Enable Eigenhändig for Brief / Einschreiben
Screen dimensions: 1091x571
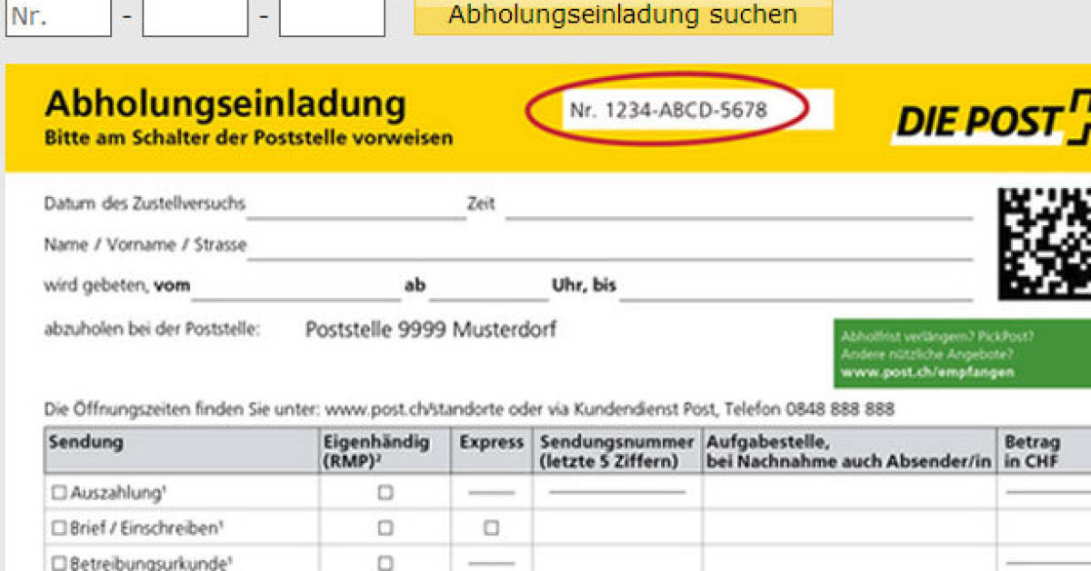[x=385, y=527]
